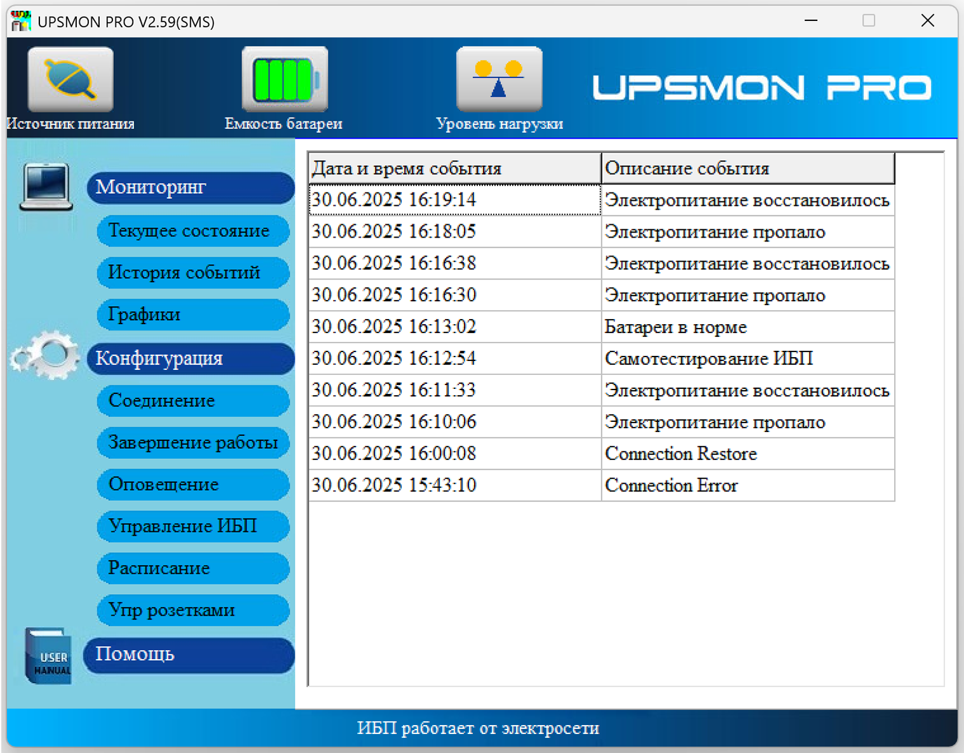Click the gears configuration icon
Screen dimensions: 964x753
tap(46, 355)
